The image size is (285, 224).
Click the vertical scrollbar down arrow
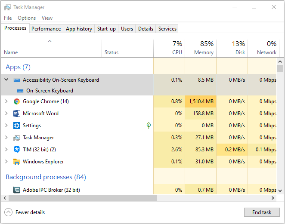(x=280, y=190)
